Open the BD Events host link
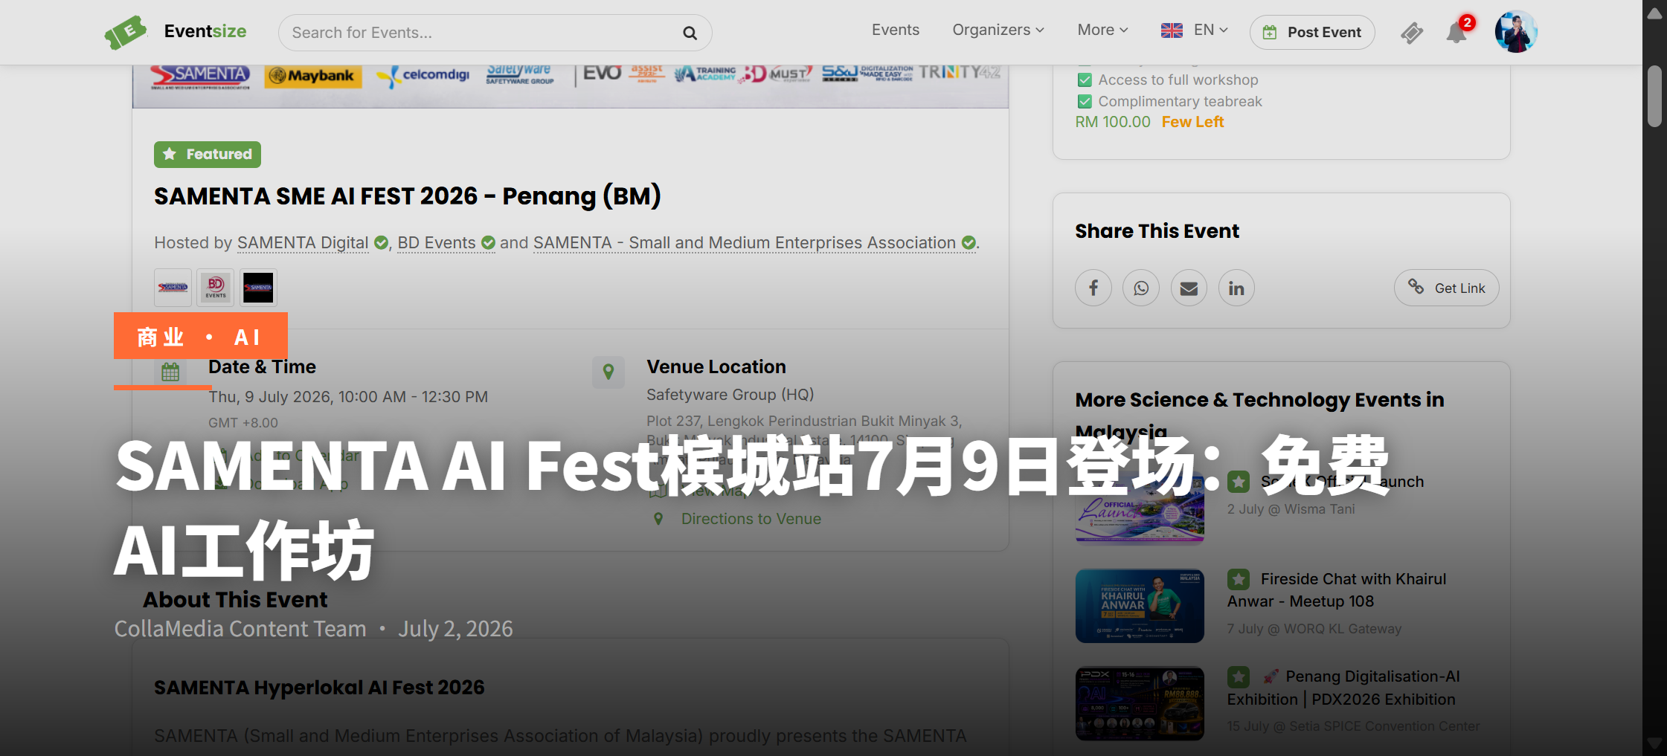This screenshot has width=1667, height=756. pos(437,243)
